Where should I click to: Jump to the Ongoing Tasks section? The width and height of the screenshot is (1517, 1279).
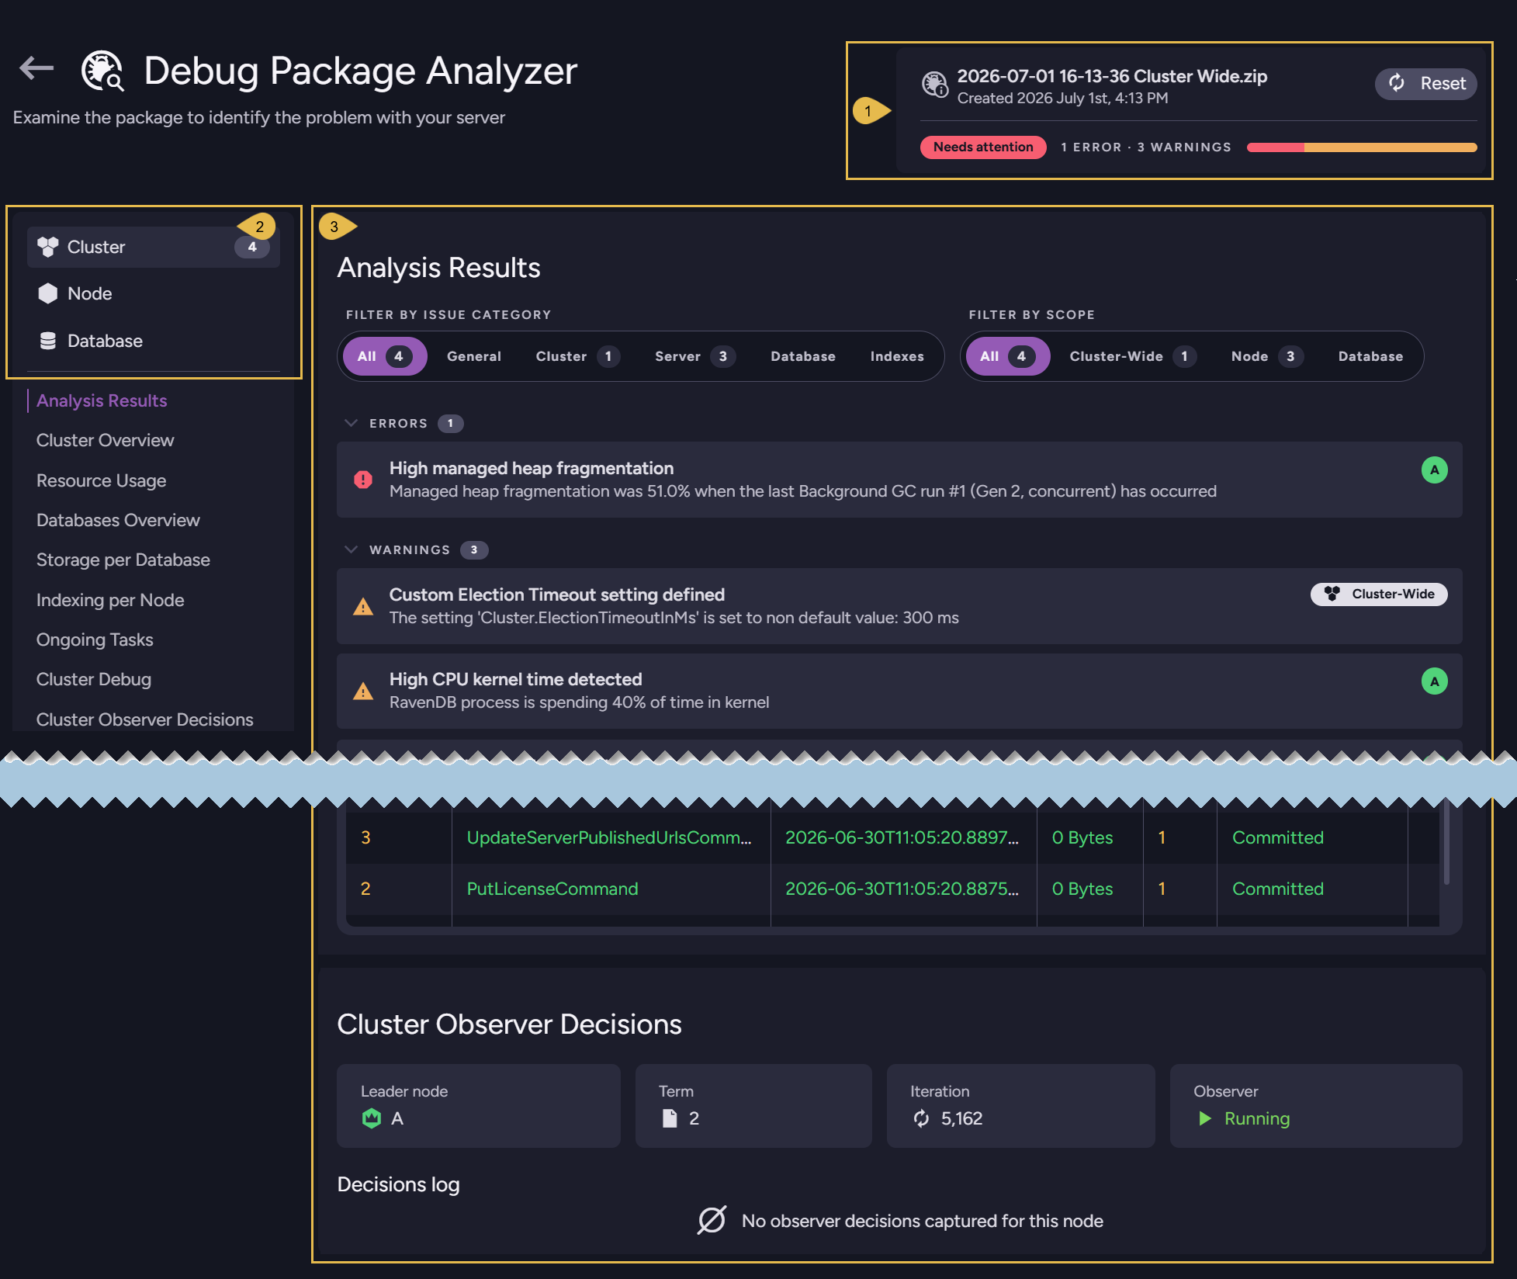95,639
